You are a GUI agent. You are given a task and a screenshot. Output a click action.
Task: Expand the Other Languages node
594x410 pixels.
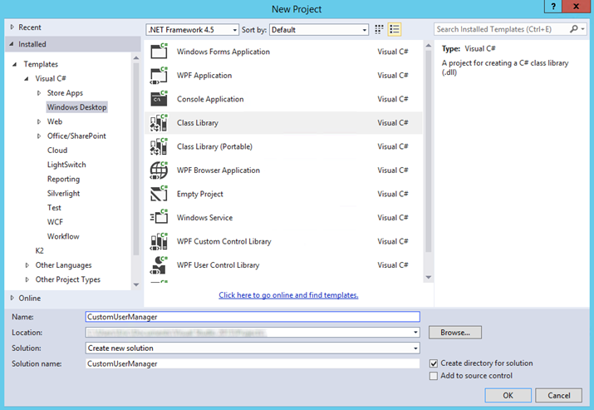coord(27,265)
